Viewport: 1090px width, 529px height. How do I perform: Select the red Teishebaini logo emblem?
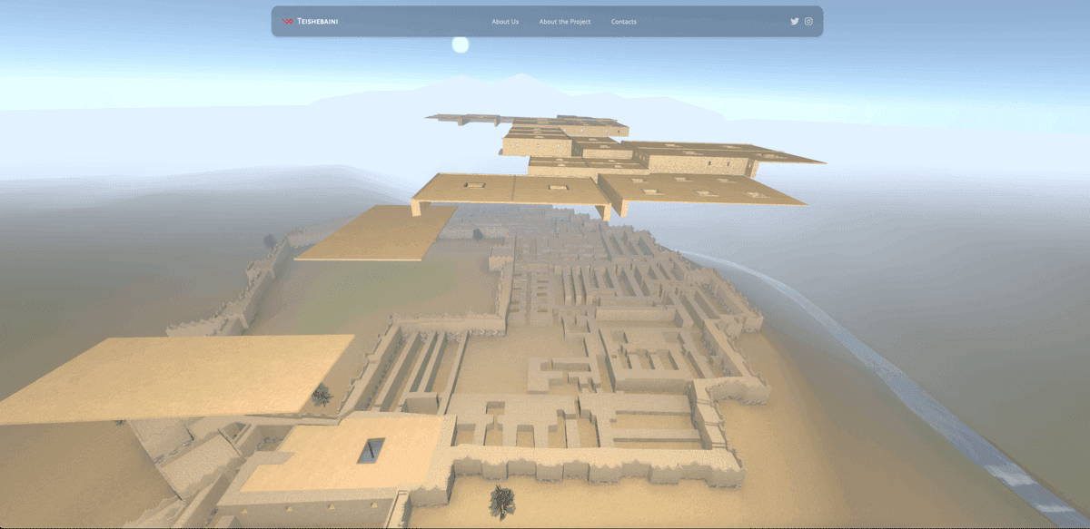pos(285,20)
